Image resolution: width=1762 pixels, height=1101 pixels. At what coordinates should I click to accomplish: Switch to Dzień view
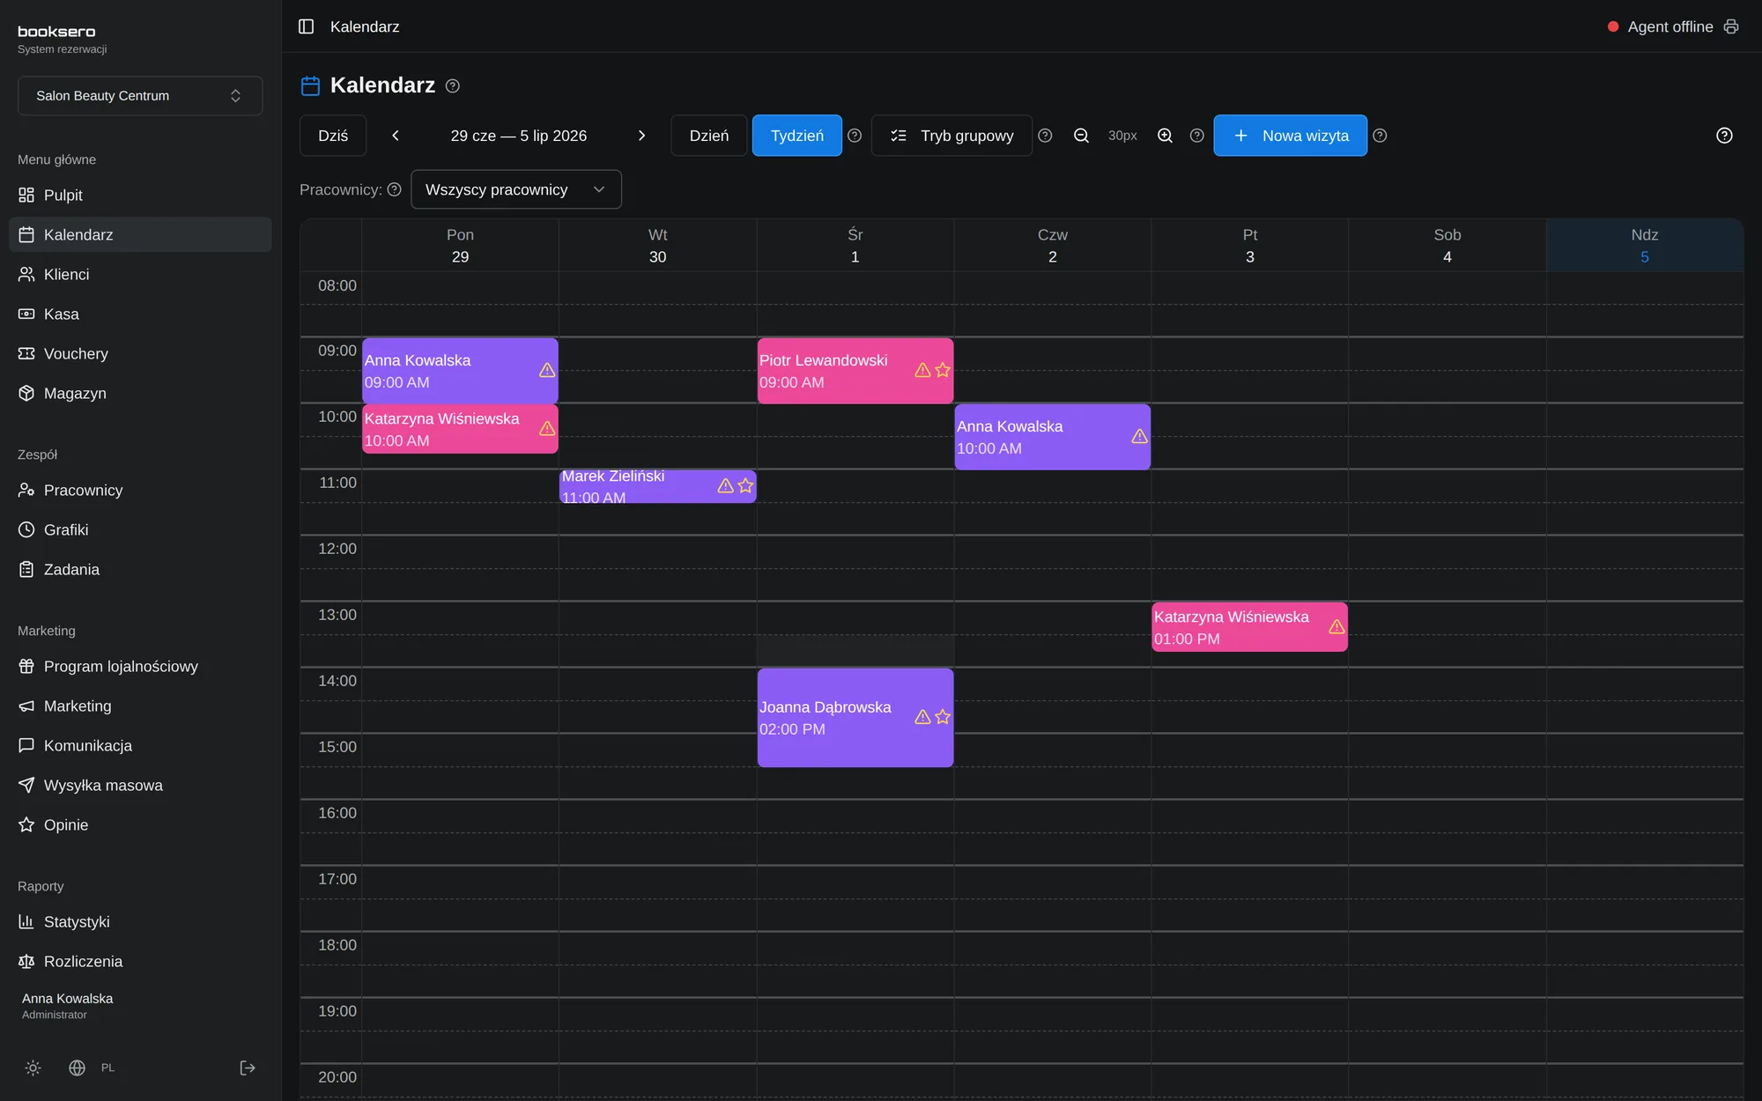(708, 136)
